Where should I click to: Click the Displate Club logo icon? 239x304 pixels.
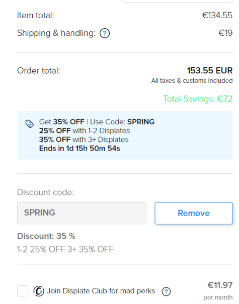(x=39, y=291)
